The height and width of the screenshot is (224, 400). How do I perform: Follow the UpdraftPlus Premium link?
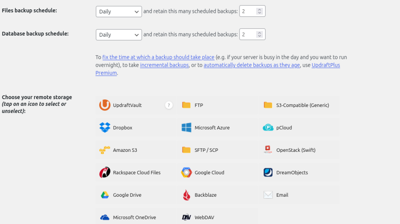pos(326,65)
